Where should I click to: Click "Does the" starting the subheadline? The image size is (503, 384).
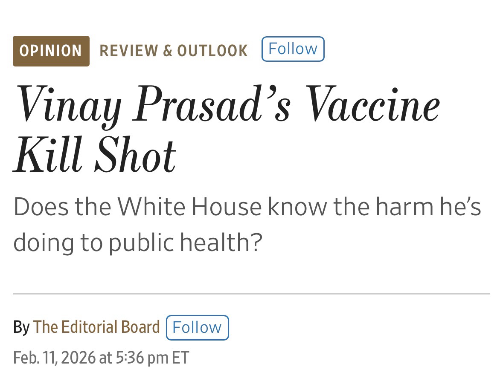coord(62,207)
